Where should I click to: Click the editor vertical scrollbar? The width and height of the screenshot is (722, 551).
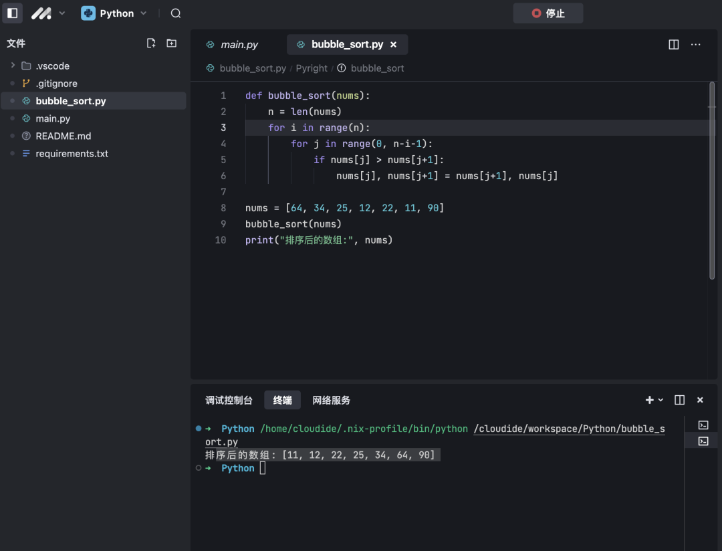[712, 180]
